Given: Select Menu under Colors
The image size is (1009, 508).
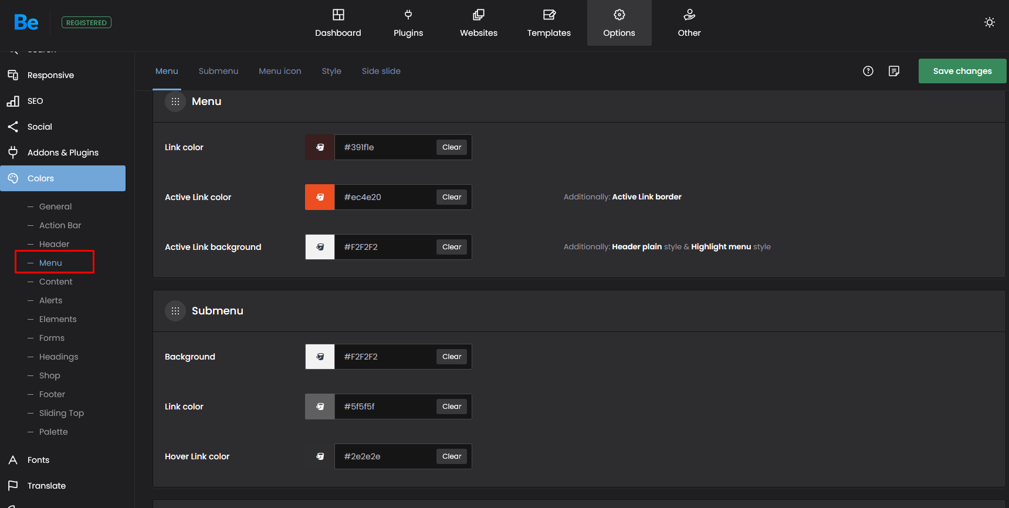Looking at the screenshot, I should (x=50, y=263).
